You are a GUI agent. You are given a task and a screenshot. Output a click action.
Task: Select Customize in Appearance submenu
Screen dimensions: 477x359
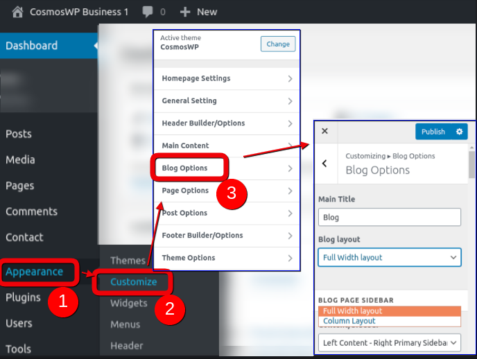tap(134, 282)
